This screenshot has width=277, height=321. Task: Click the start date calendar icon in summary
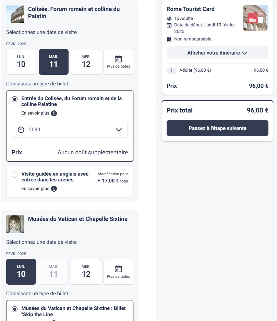pyautogui.click(x=169, y=25)
